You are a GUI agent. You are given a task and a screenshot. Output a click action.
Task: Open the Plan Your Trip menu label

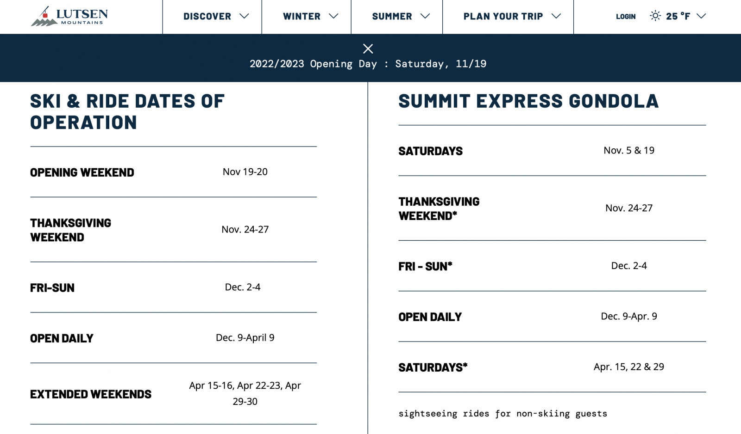[x=503, y=17]
